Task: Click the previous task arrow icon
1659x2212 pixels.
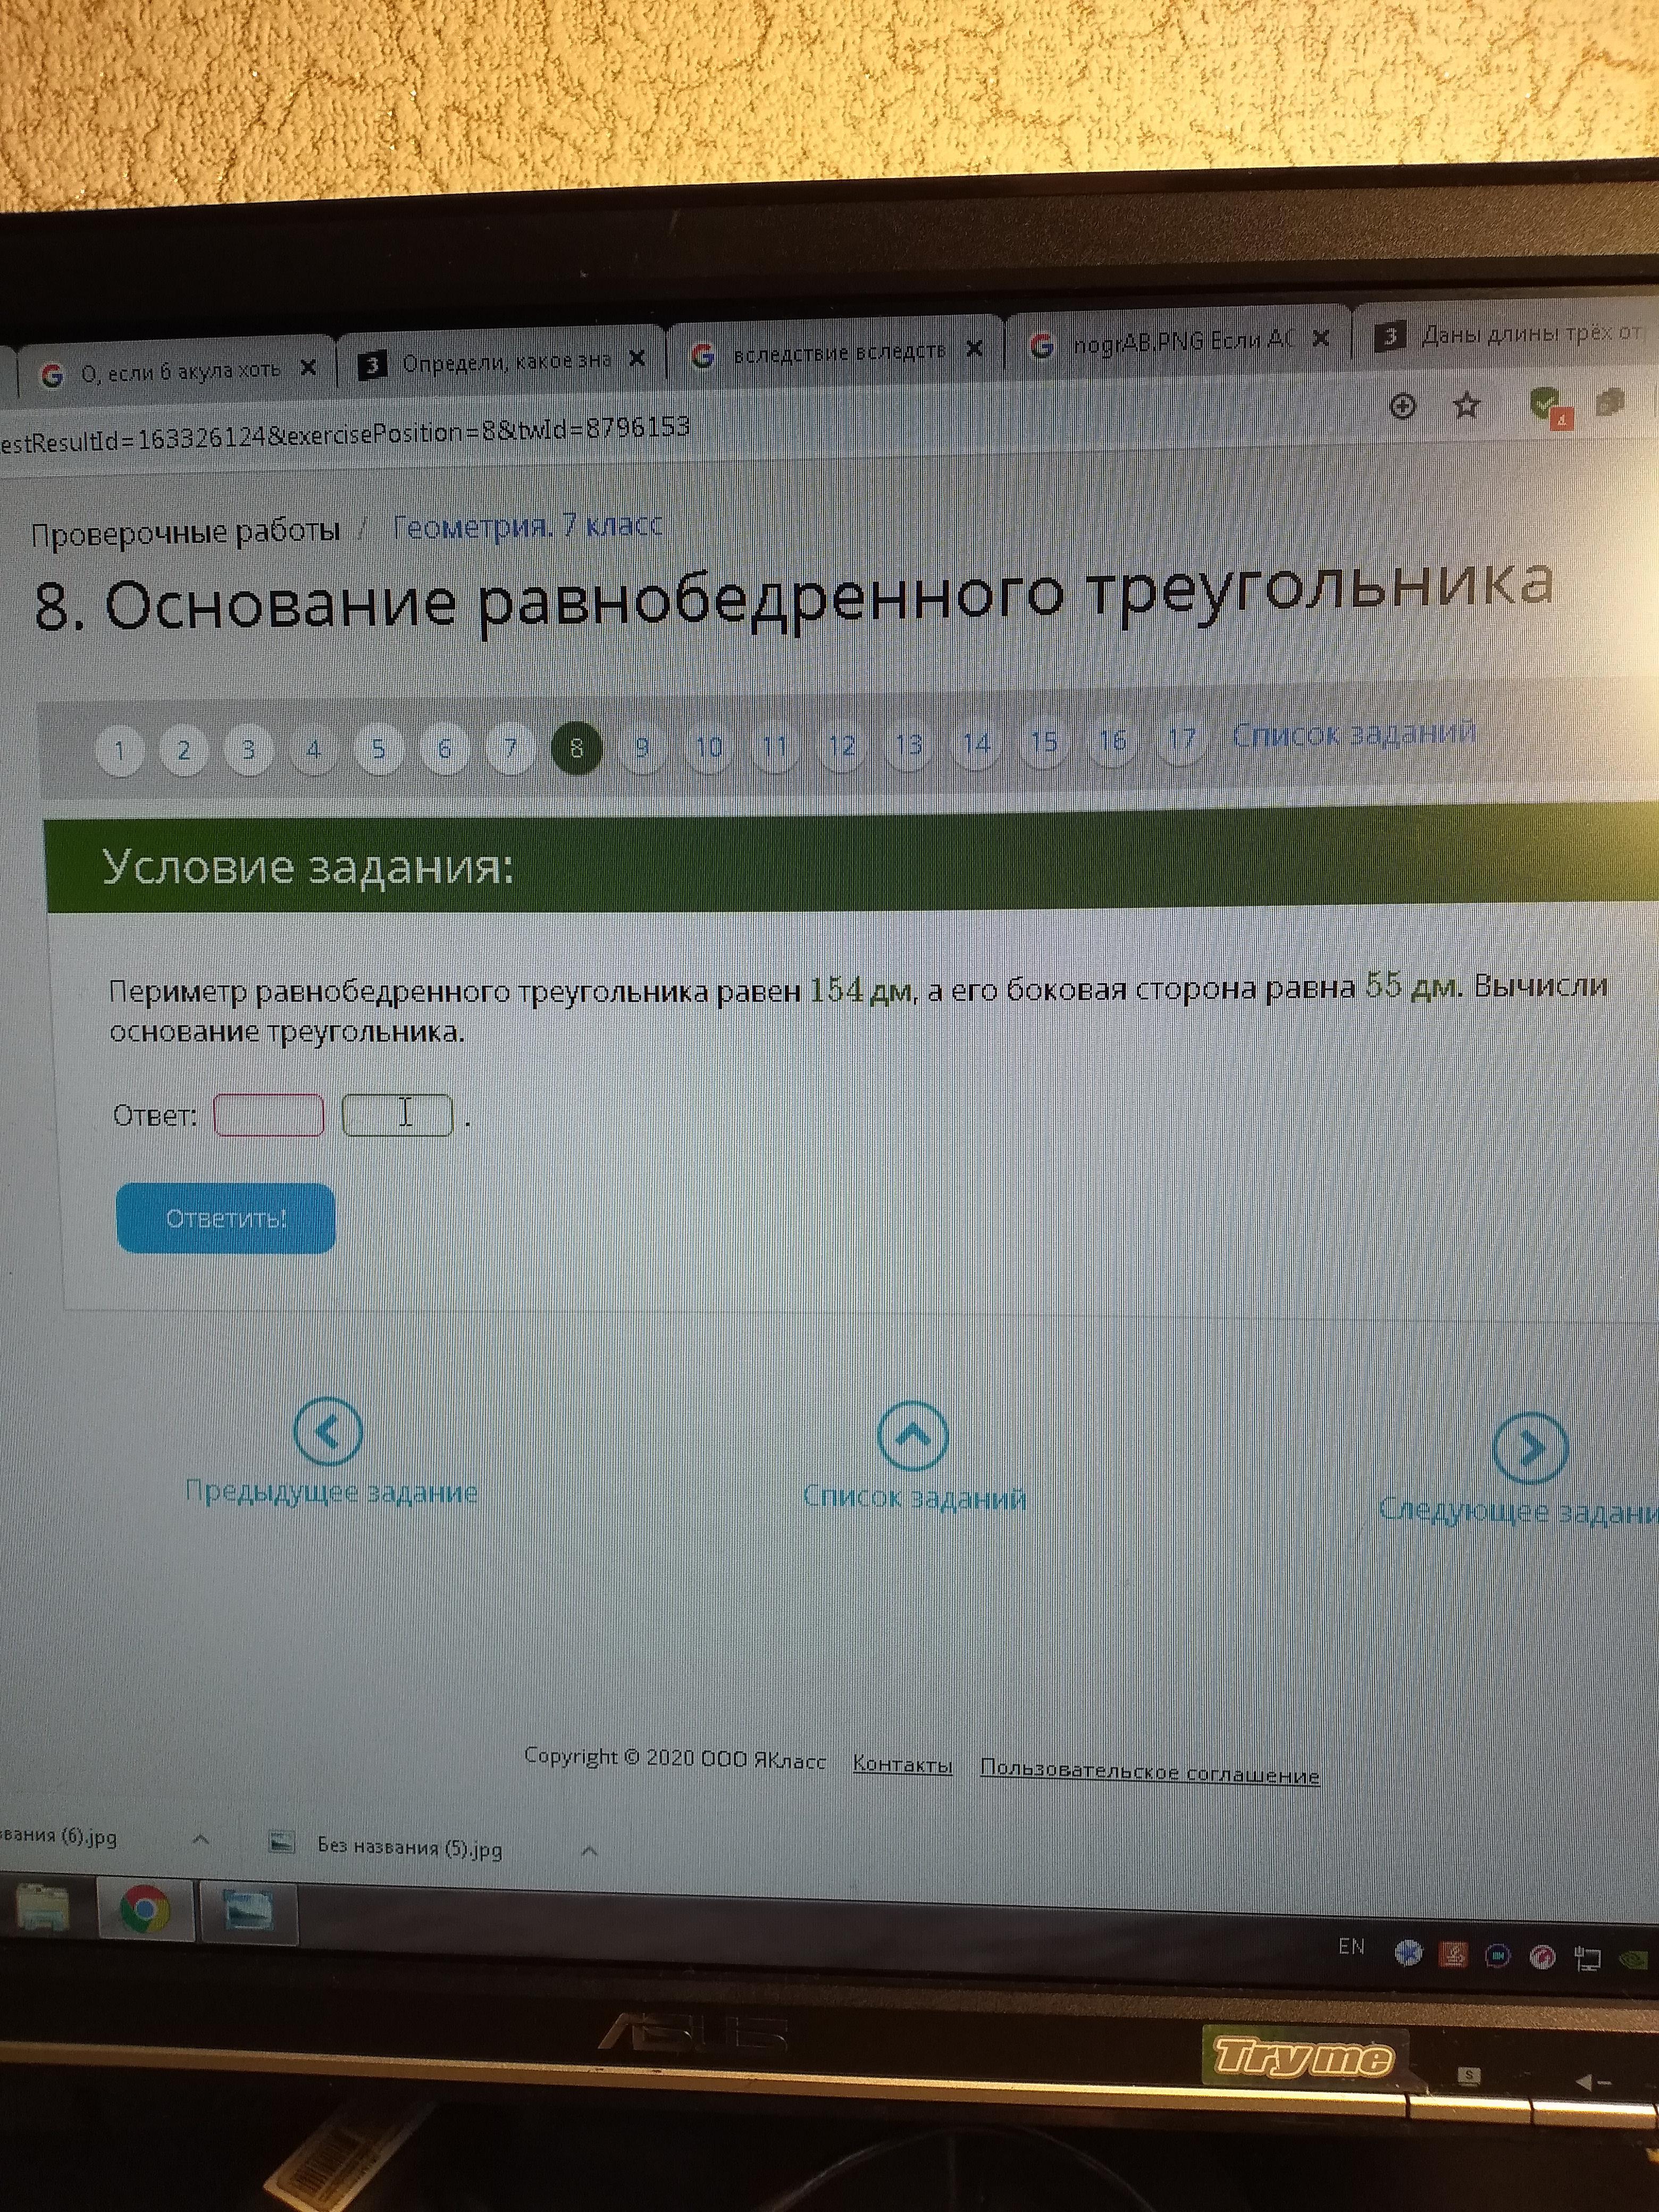Action: point(328,1432)
